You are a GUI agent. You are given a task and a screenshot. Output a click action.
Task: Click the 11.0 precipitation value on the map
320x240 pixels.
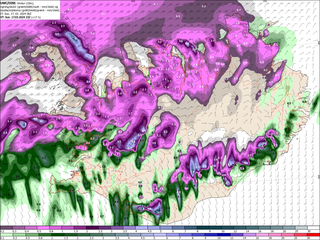point(142,209)
